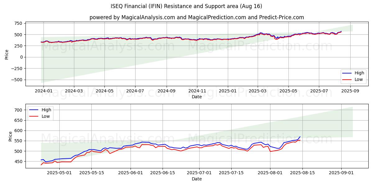Click the subtitle "powered by MagicalAnalysis.com" line
373x186 pixels.
197,17
